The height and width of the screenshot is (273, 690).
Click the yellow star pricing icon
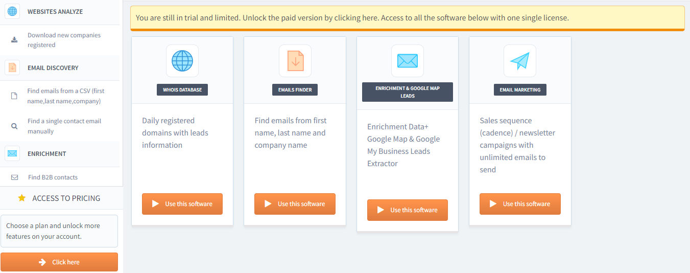tap(22, 198)
